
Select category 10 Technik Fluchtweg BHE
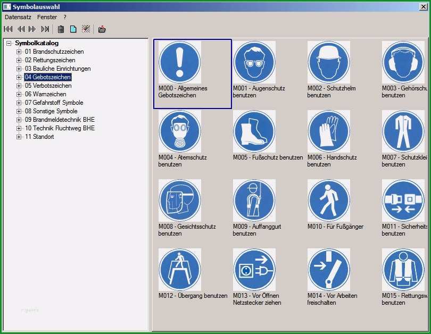click(60, 128)
